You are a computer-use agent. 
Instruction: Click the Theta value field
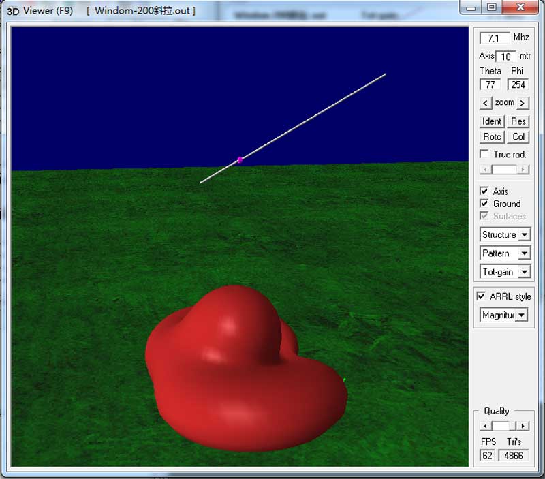(x=490, y=84)
